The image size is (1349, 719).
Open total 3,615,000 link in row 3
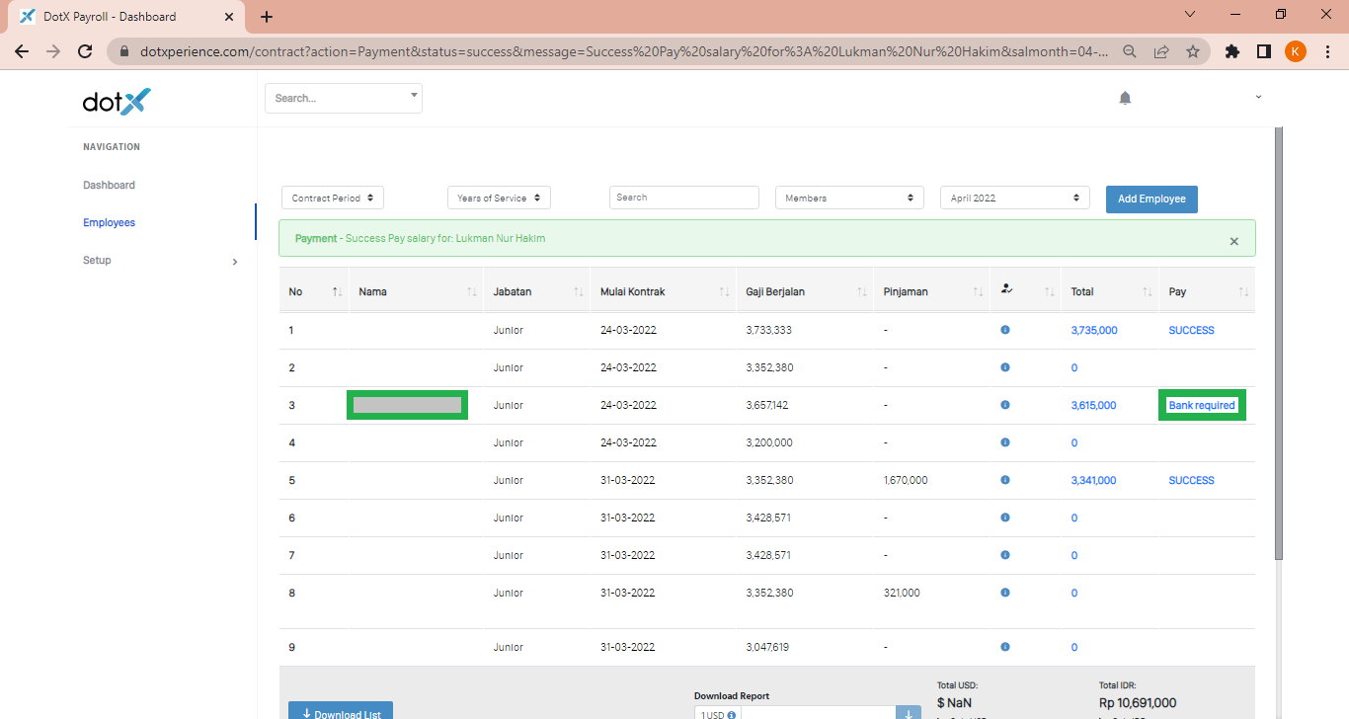pyautogui.click(x=1093, y=405)
